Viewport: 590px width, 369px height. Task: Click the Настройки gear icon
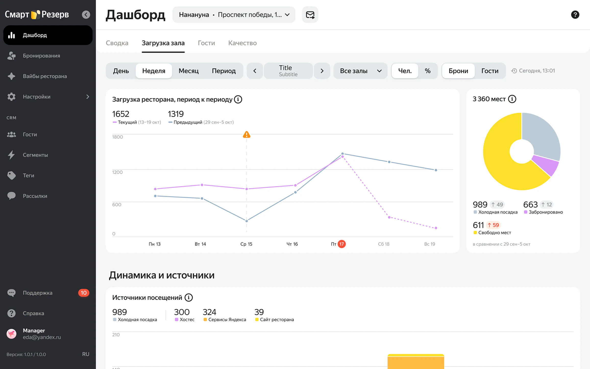pos(11,97)
